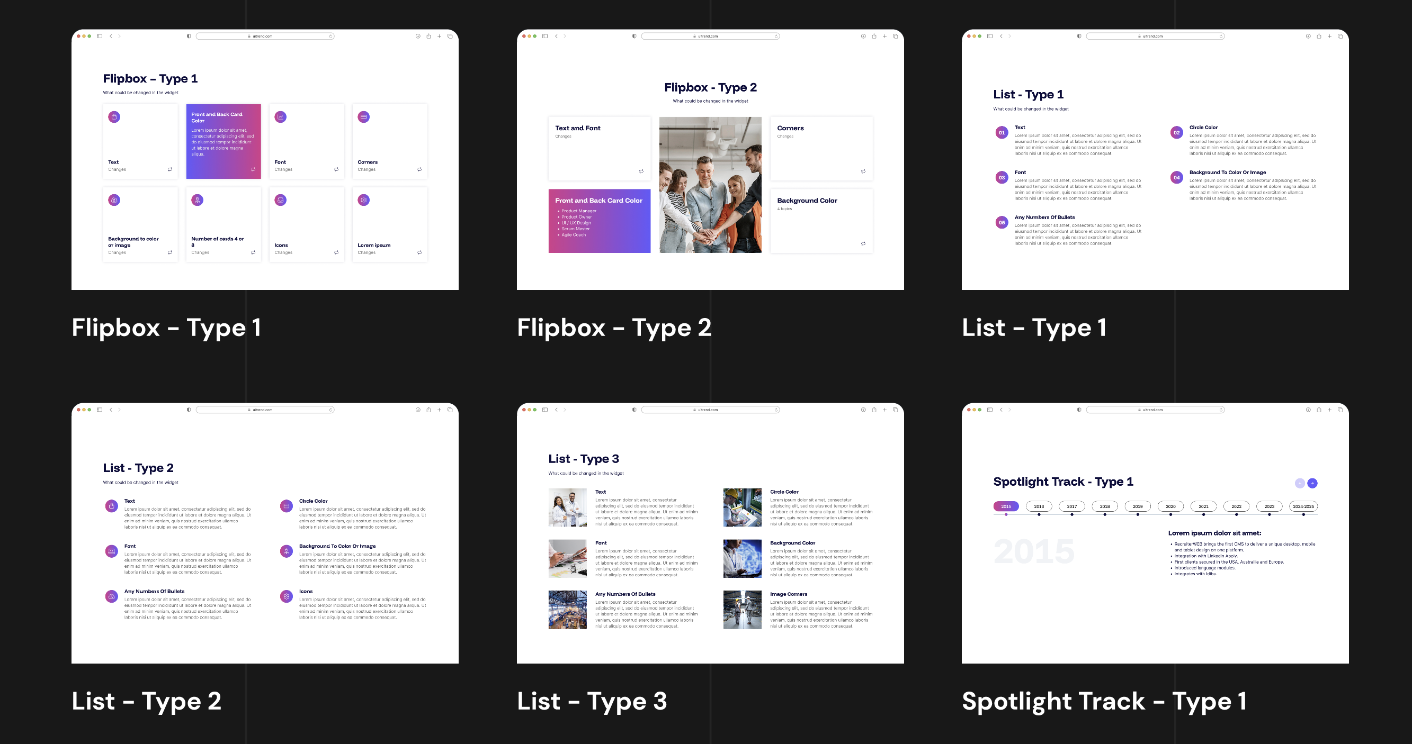Click timeline dot under 2021
Screen dimensions: 1412x744
(x=1203, y=515)
